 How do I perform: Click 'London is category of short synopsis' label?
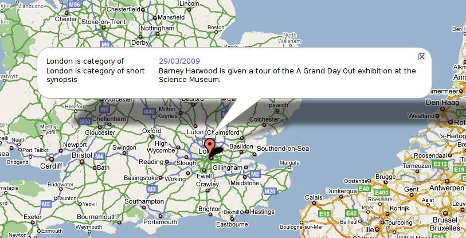[x=95, y=75]
